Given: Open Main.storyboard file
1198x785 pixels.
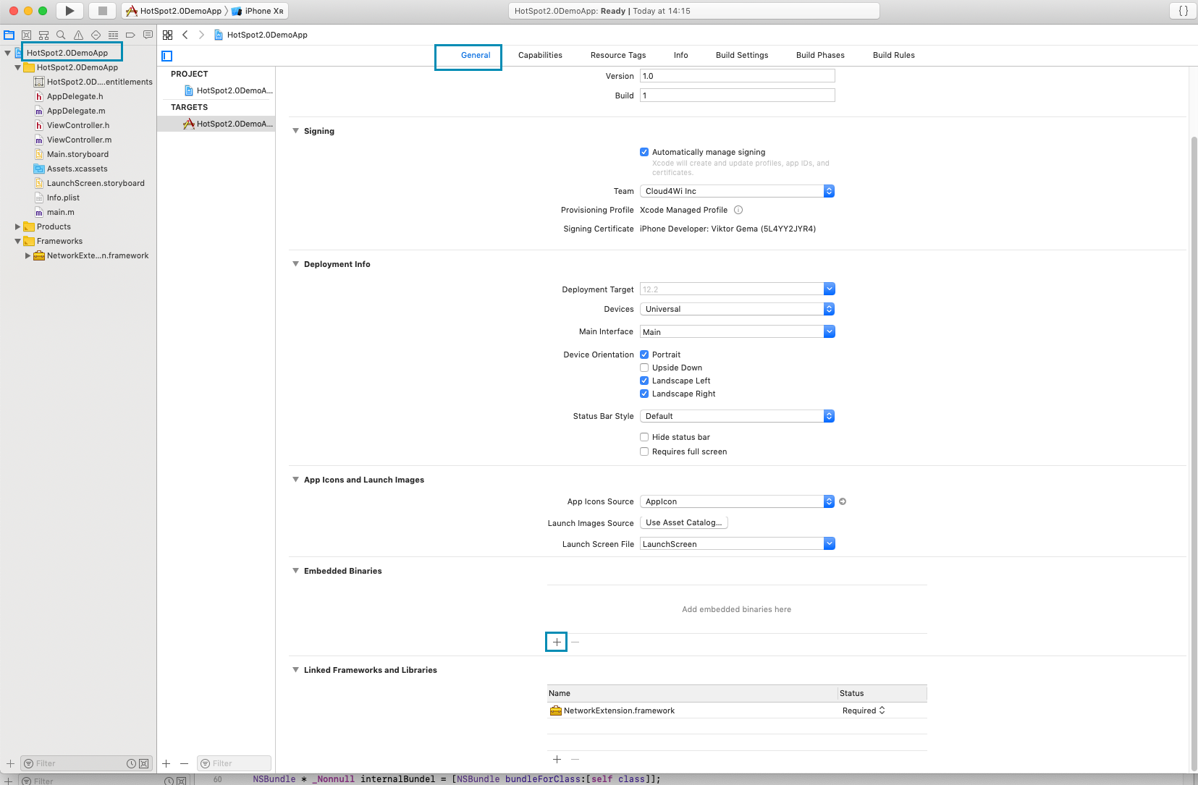Looking at the screenshot, I should [77, 154].
